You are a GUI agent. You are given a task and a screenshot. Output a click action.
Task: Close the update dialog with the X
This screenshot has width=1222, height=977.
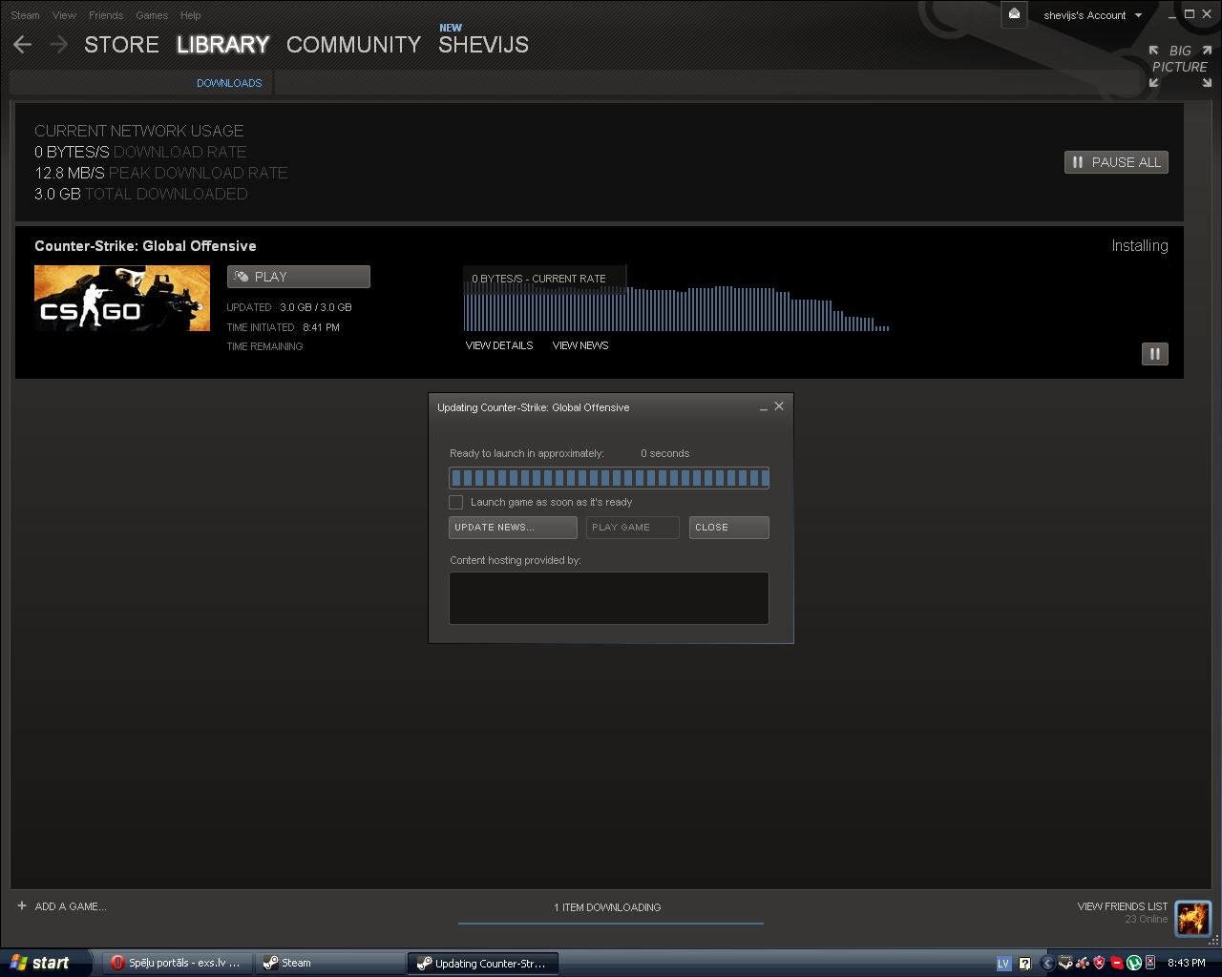tap(779, 406)
